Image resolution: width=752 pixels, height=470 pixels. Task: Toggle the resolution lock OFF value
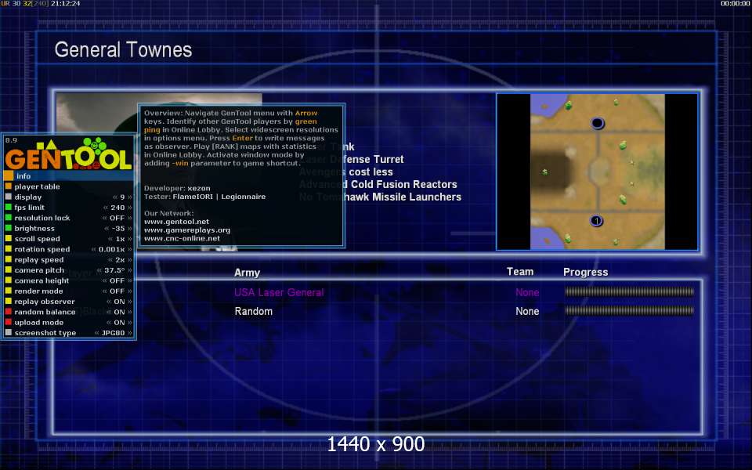(117, 219)
